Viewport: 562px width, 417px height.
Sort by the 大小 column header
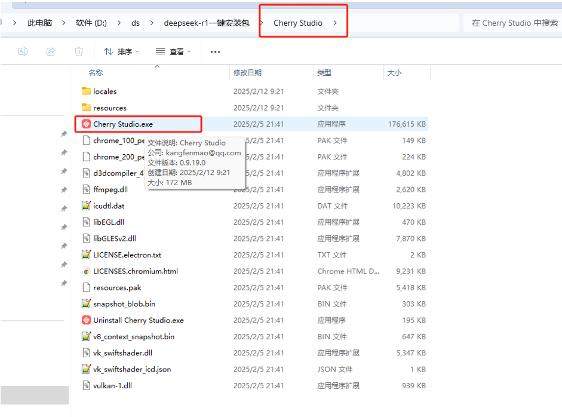(x=394, y=73)
